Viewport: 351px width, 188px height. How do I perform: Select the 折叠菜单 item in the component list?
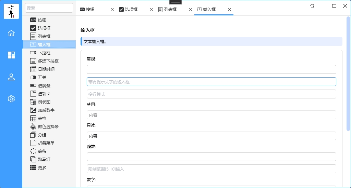point(49,143)
